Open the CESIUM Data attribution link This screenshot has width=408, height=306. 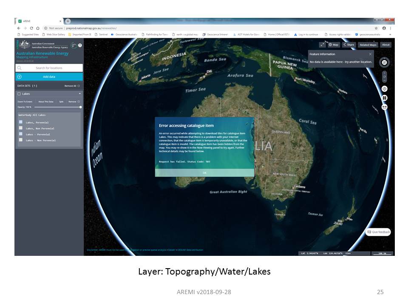click(x=190, y=250)
